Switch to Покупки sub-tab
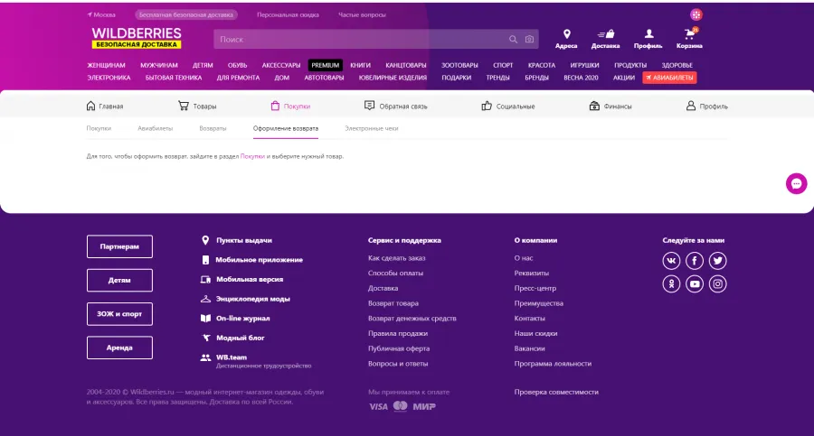 click(99, 128)
